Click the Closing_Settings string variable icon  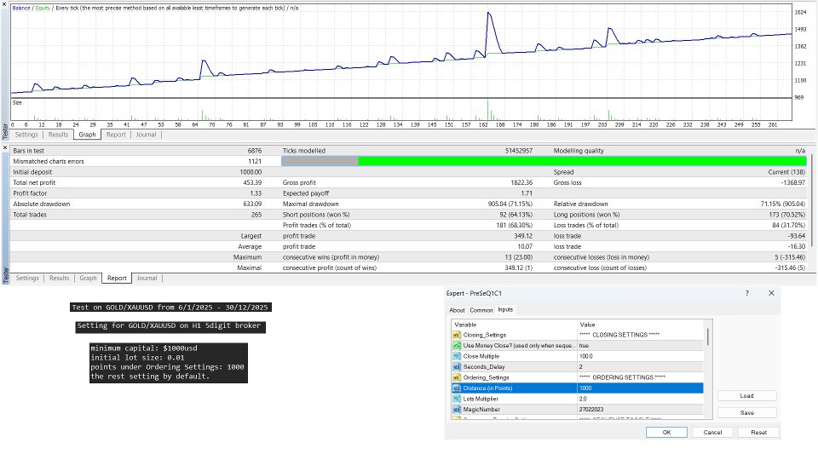457,335
